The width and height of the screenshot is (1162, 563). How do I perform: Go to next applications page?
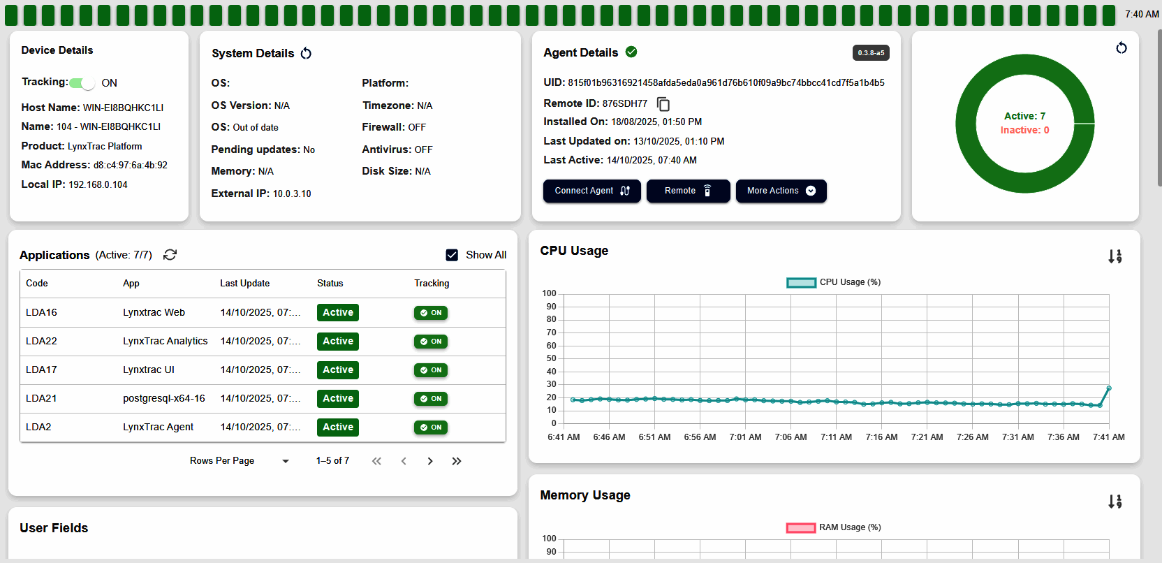pos(430,461)
